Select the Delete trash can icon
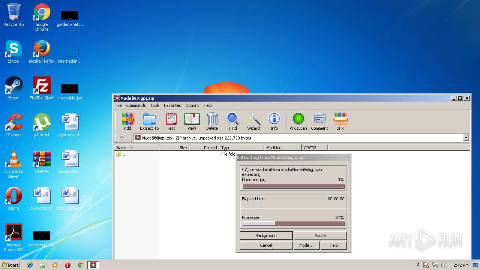Image resolution: width=480 pixels, height=270 pixels. pos(212,121)
